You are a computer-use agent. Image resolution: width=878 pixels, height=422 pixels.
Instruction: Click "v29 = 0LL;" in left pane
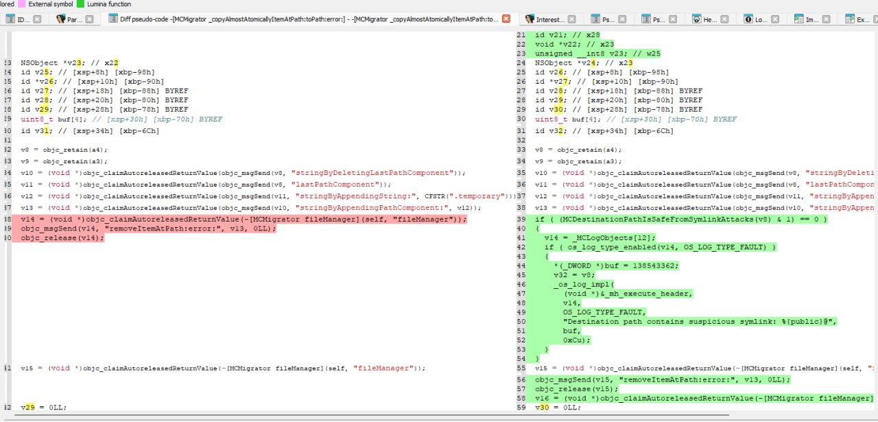tap(43, 408)
